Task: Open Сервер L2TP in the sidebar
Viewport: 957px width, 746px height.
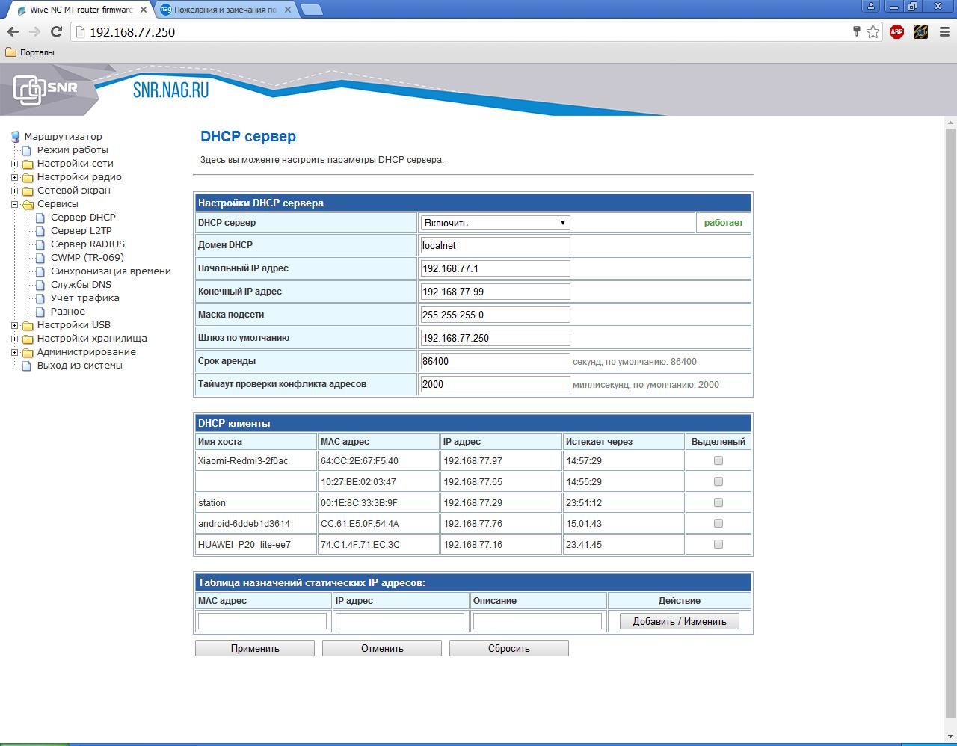Action: (81, 231)
